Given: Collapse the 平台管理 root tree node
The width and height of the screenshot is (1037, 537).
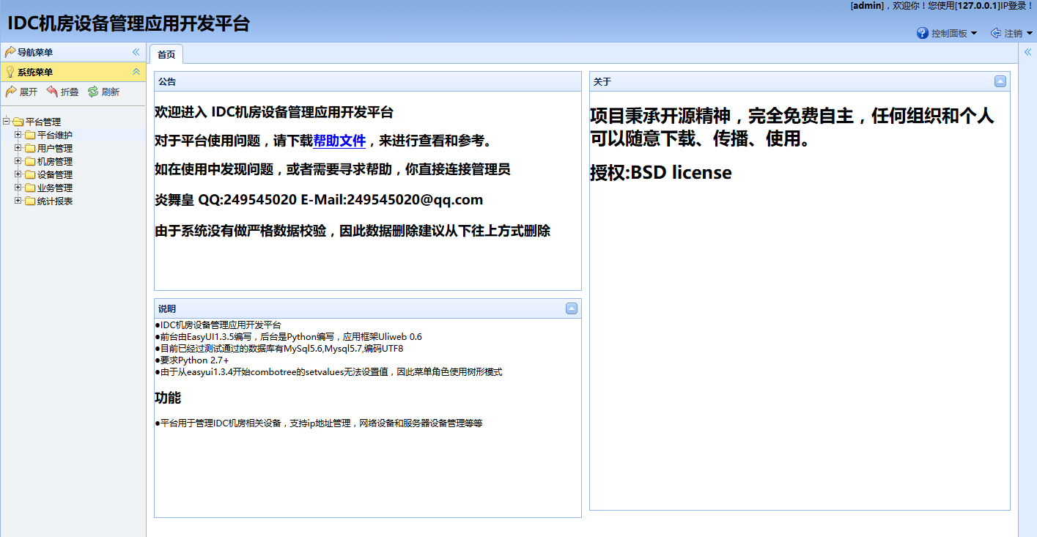Looking at the screenshot, I should click(7, 122).
